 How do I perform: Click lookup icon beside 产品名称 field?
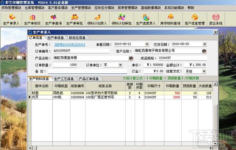(131, 58)
